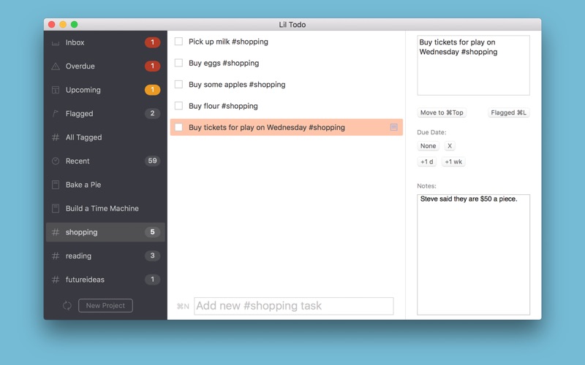Check off Buy flour task

[x=178, y=106]
